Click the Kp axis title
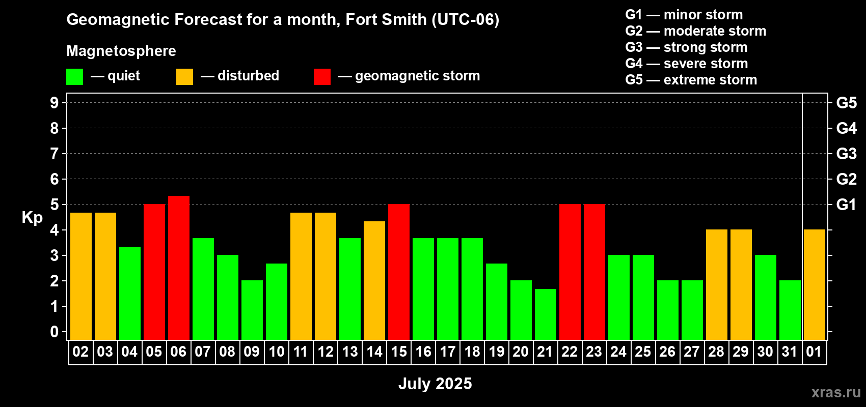The height and width of the screenshot is (407, 866). coord(32,218)
